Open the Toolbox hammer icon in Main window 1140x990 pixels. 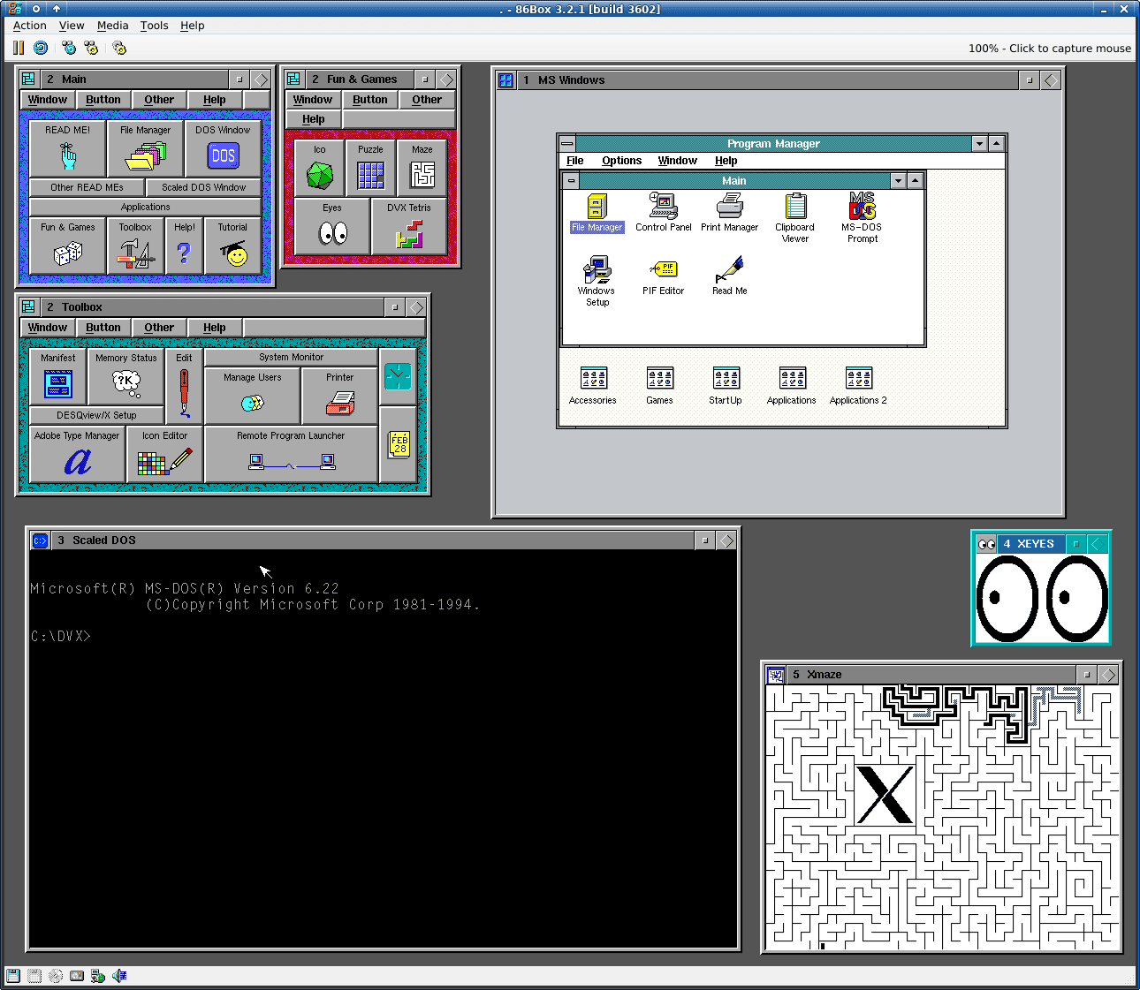[x=135, y=246]
